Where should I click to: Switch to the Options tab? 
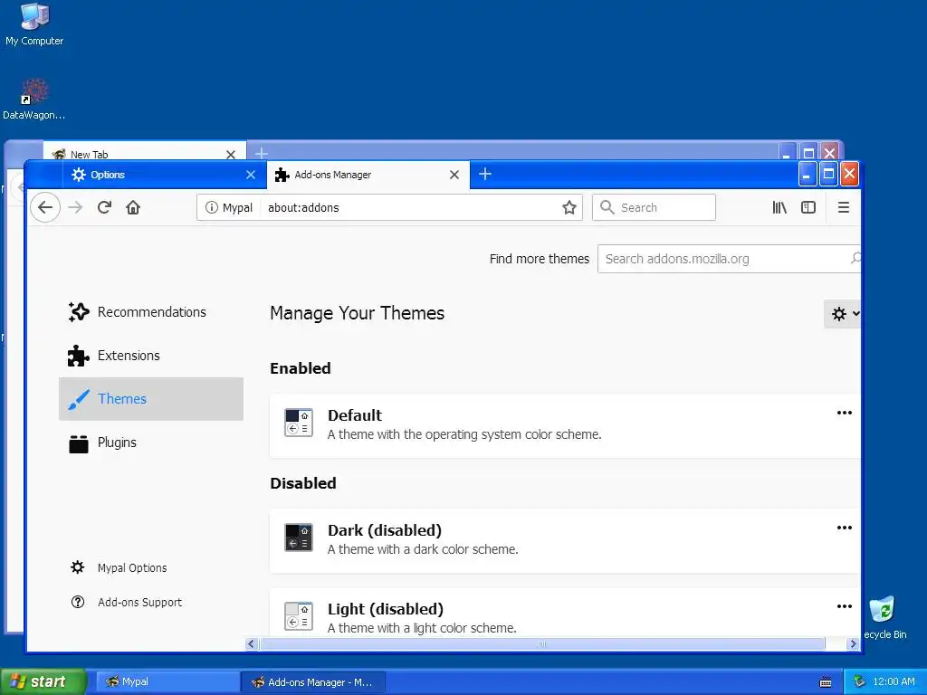point(165,175)
